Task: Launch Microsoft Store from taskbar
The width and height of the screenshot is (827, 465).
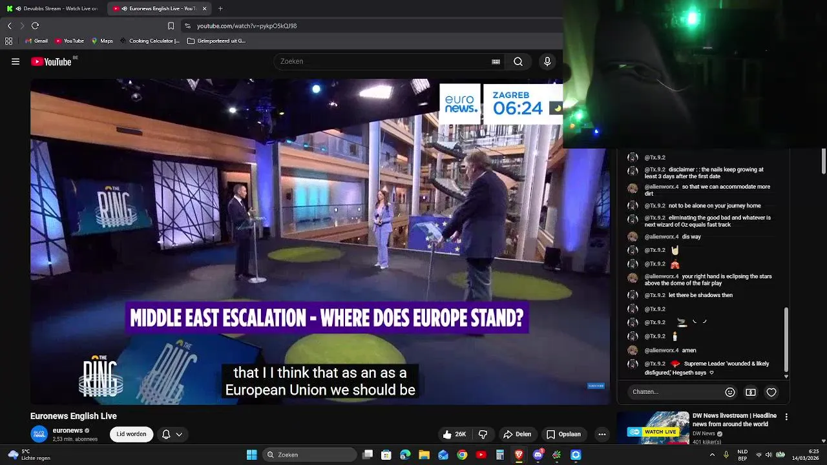Action: tap(386, 455)
